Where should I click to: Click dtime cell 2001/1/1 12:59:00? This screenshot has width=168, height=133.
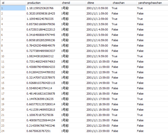[x=98, y=72]
